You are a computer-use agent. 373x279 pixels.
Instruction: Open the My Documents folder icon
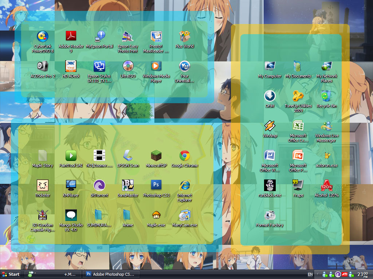298,66
